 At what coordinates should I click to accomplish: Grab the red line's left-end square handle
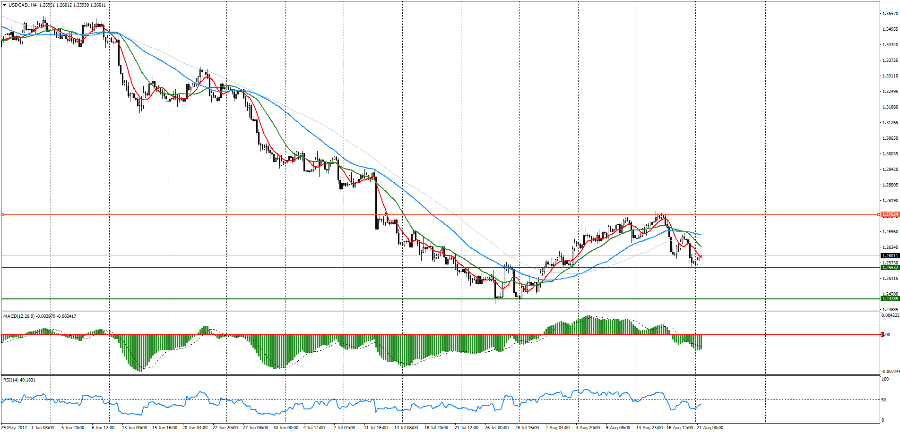[3, 214]
